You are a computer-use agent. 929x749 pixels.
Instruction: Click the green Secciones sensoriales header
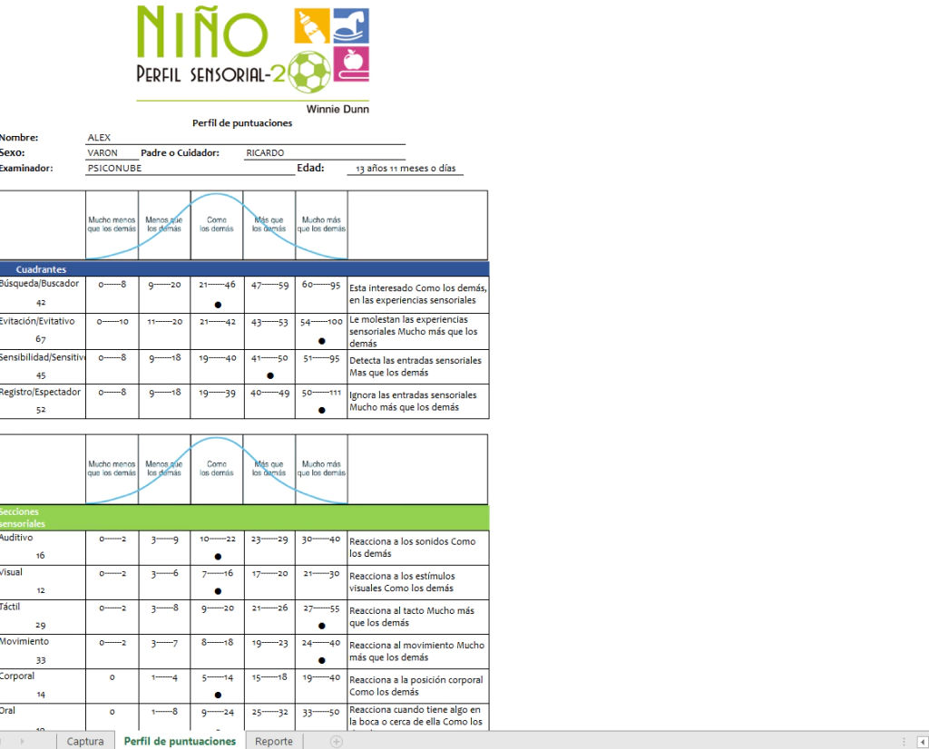click(245, 518)
